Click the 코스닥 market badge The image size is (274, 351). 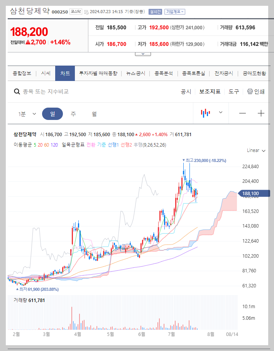click(76, 12)
